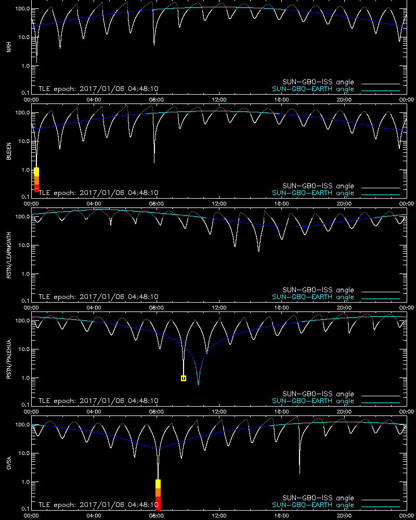
Task: Click TLE epoch text in BLEIEN panel
Action: (98, 193)
